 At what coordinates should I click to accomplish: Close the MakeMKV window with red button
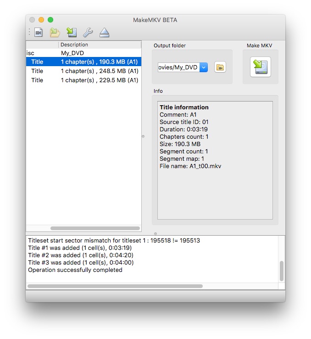click(32, 20)
